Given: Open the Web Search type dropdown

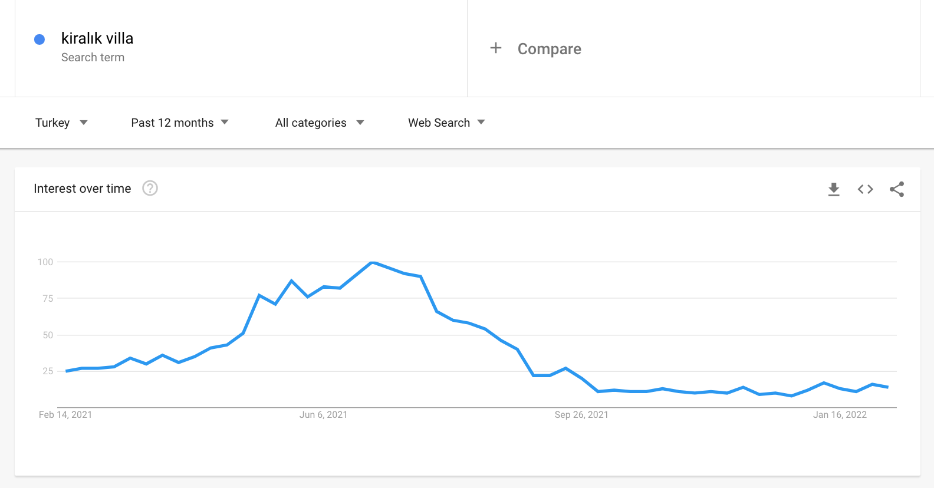Looking at the screenshot, I should tap(446, 123).
